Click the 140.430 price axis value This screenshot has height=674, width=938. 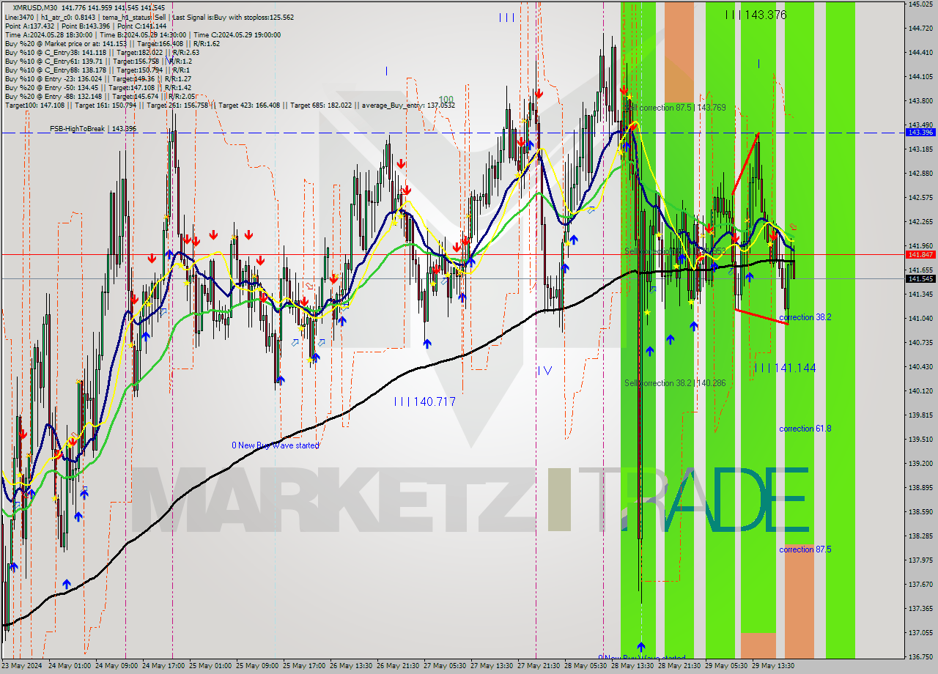coord(920,366)
